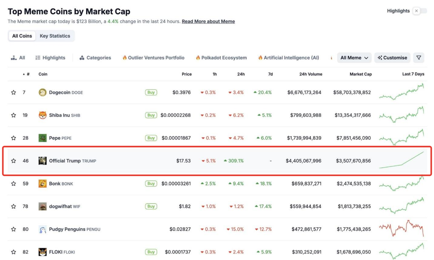
Task: Star dogwifhat as favorite
Action: (13, 206)
